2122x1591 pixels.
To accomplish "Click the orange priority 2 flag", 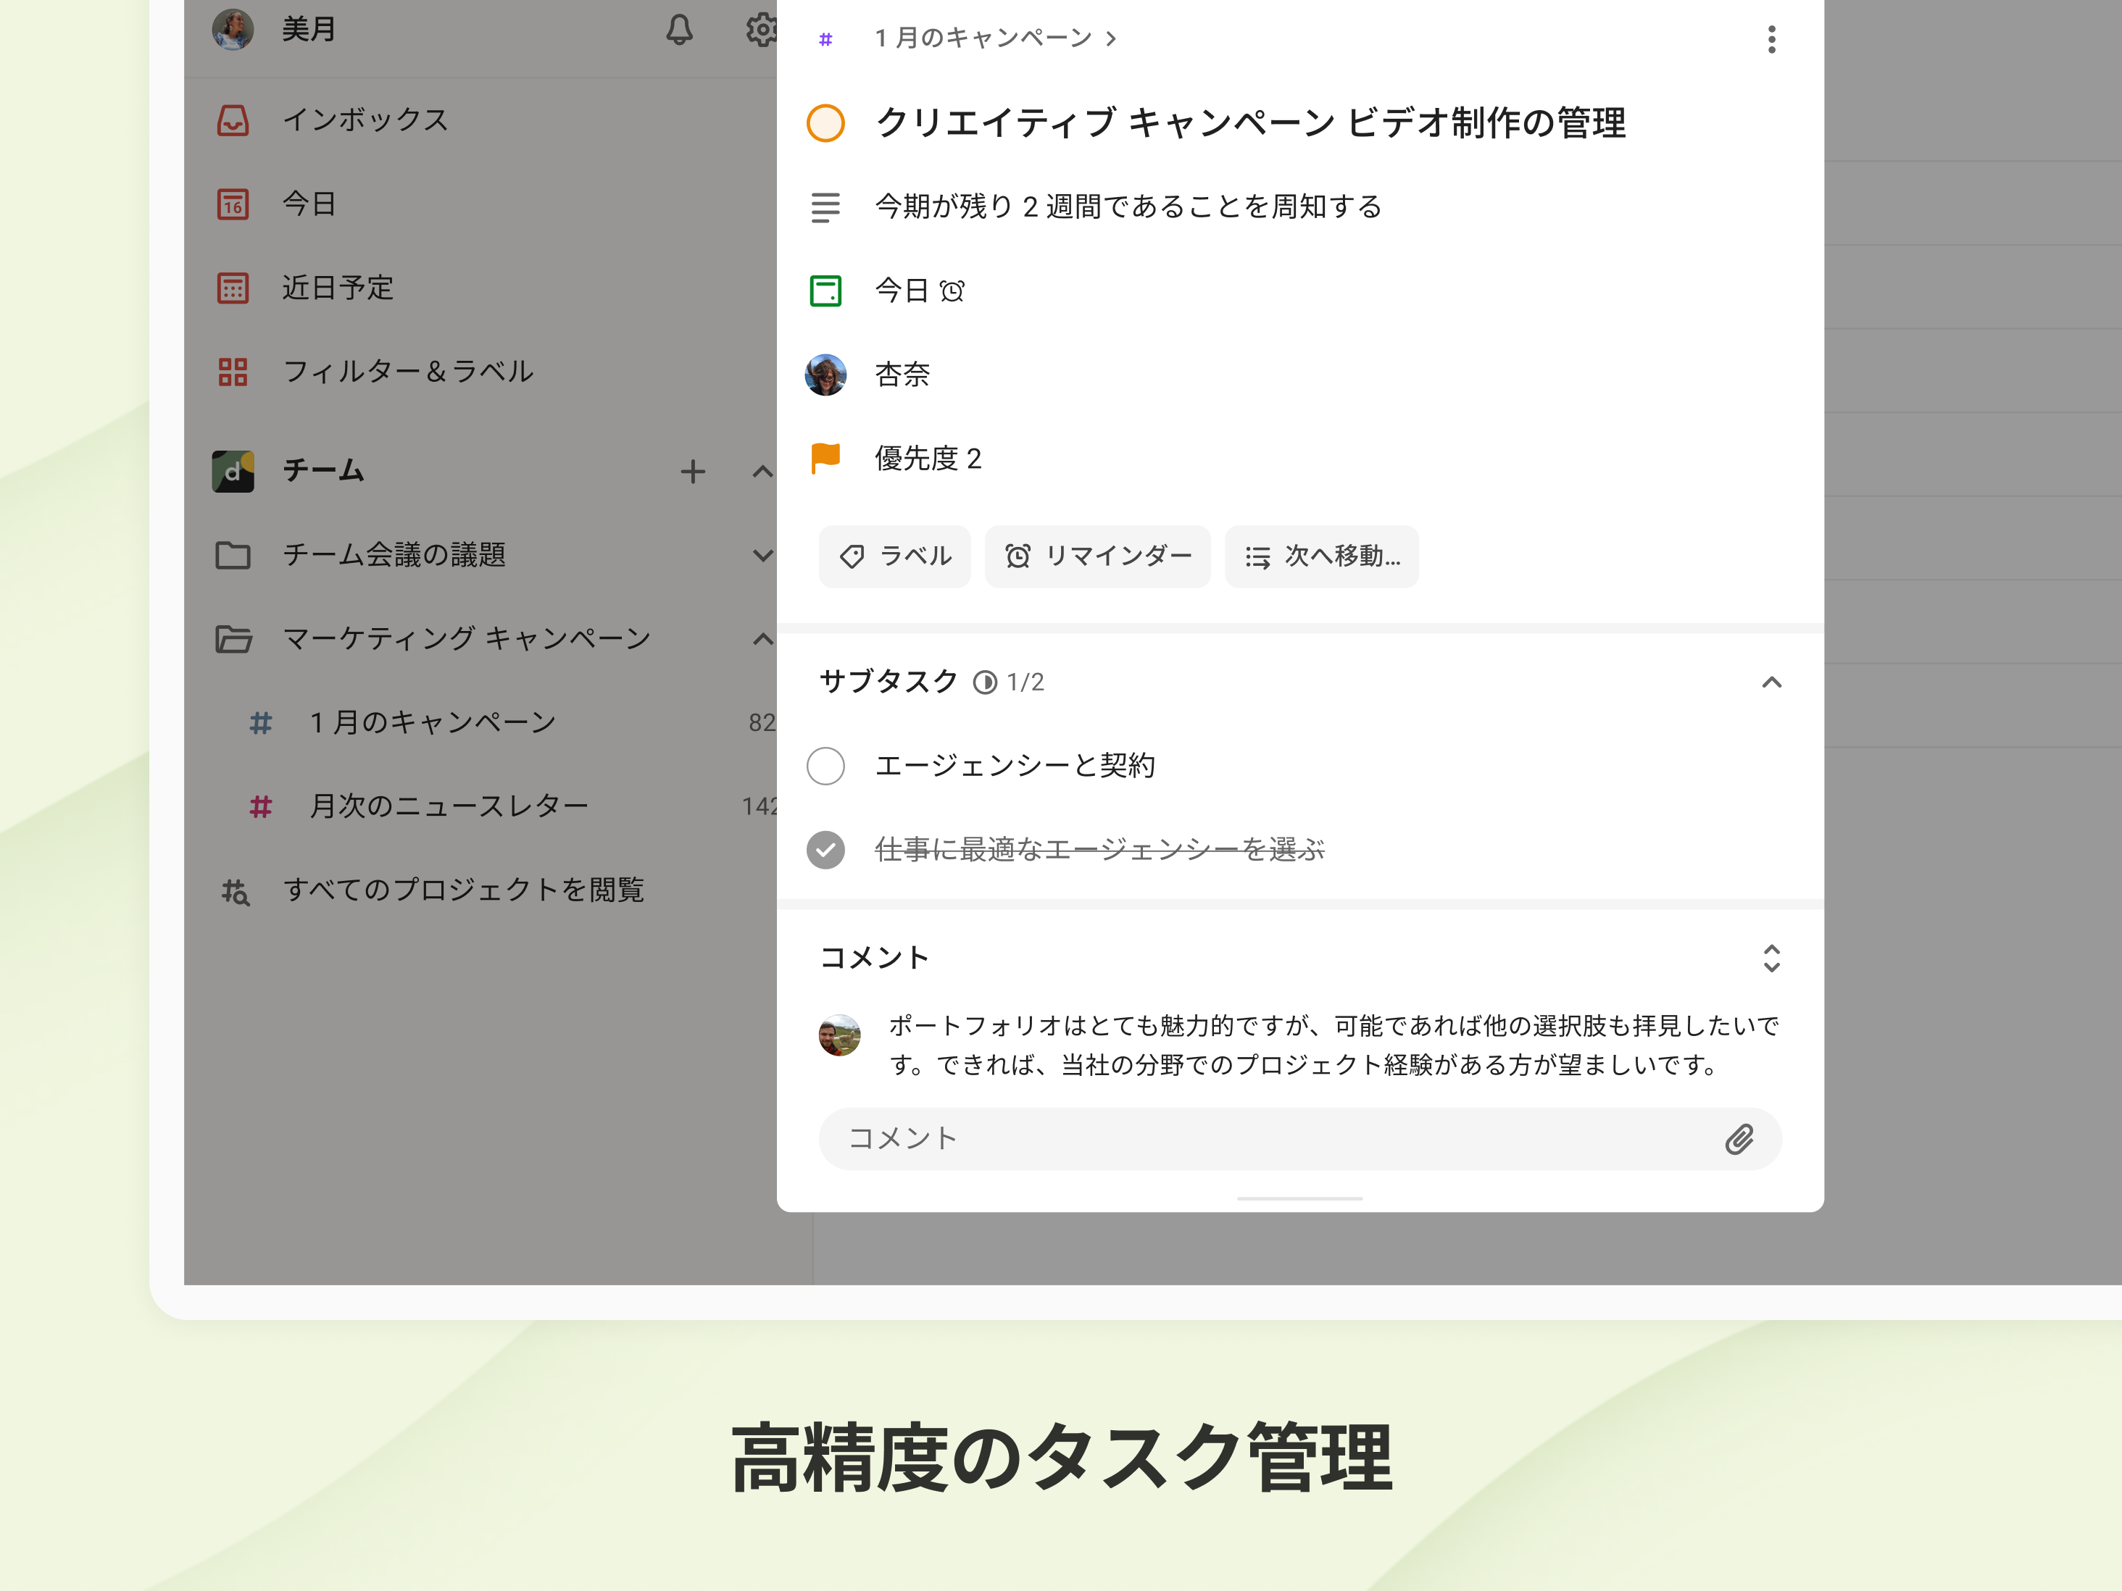I will point(825,459).
